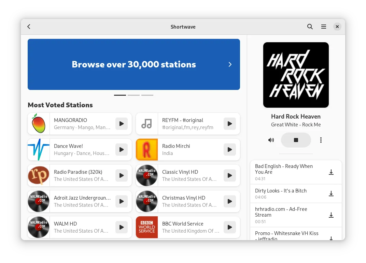Click the back arrow in the header
366x263 pixels.
pos(29,27)
